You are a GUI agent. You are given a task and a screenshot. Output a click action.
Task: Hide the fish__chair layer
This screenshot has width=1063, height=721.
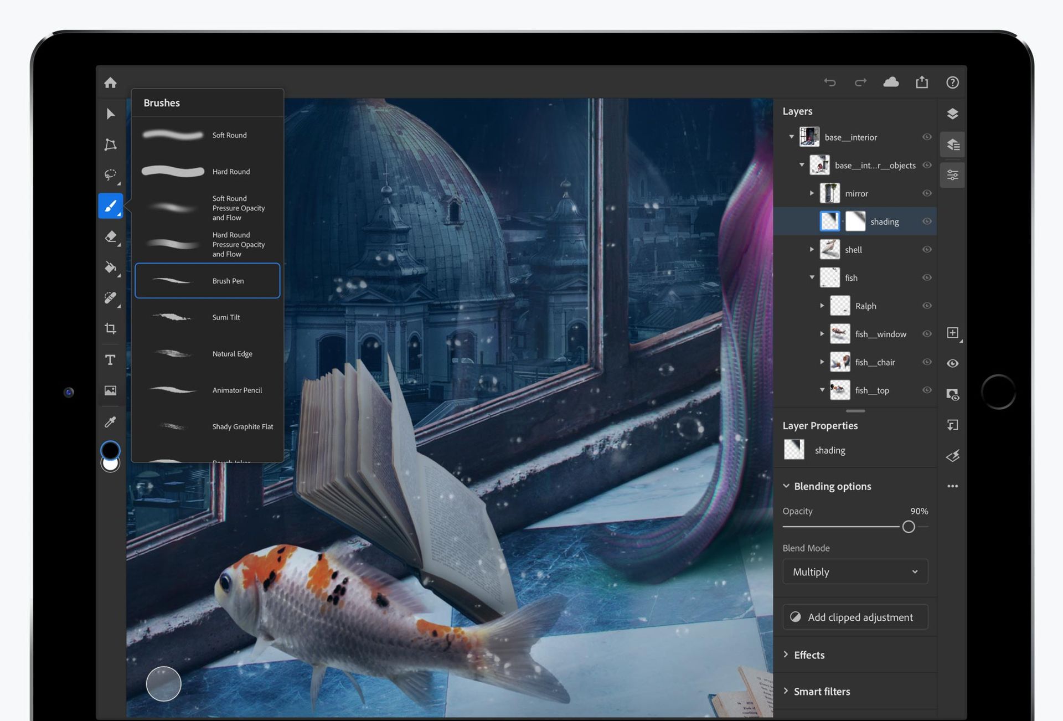coord(927,362)
